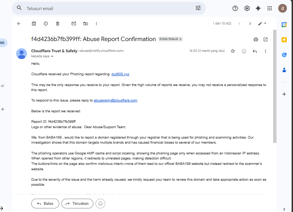
Task: Focus the Telusuri email search field
Action: click(108, 8)
